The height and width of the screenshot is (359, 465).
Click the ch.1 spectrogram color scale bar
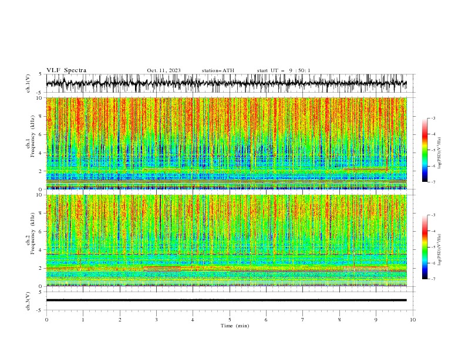point(424,150)
